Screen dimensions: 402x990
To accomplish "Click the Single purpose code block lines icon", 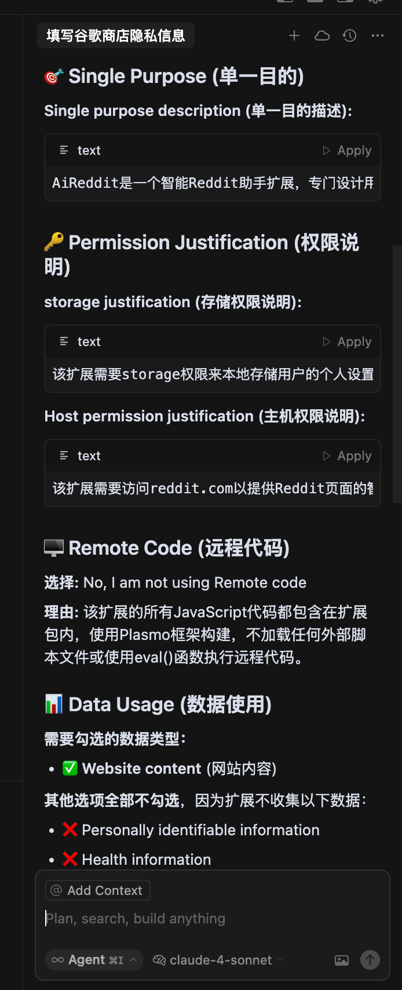I will [x=64, y=150].
